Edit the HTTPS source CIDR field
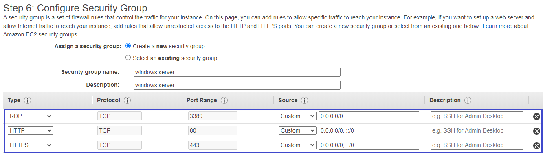 [x=369, y=145]
